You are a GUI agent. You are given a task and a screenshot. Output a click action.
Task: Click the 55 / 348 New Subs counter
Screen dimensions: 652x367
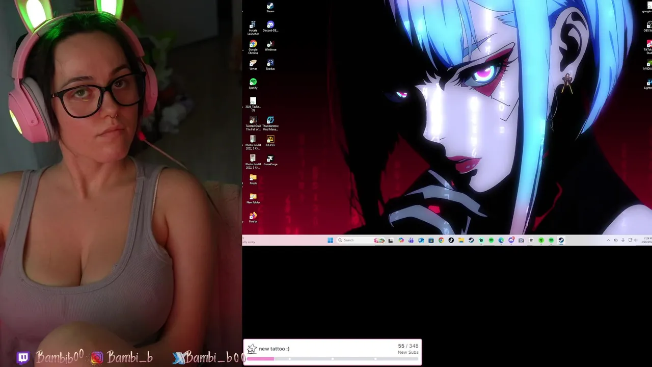(408, 349)
